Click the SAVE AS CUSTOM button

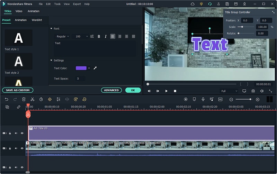pyautogui.click(x=18, y=90)
